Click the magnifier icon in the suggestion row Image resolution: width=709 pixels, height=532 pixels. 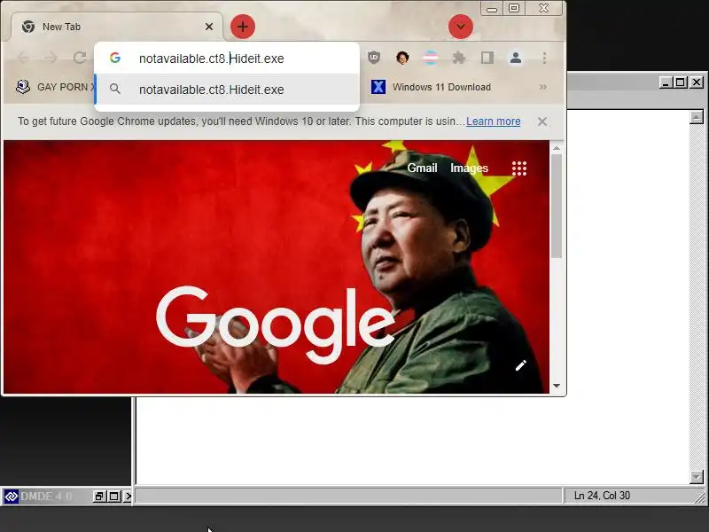click(x=115, y=89)
